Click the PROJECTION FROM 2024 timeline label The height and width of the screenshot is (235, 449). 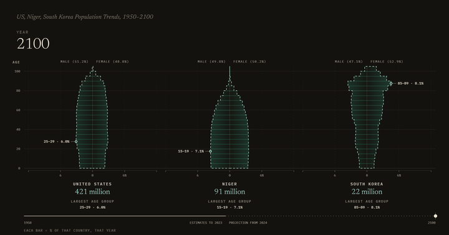tap(248, 223)
